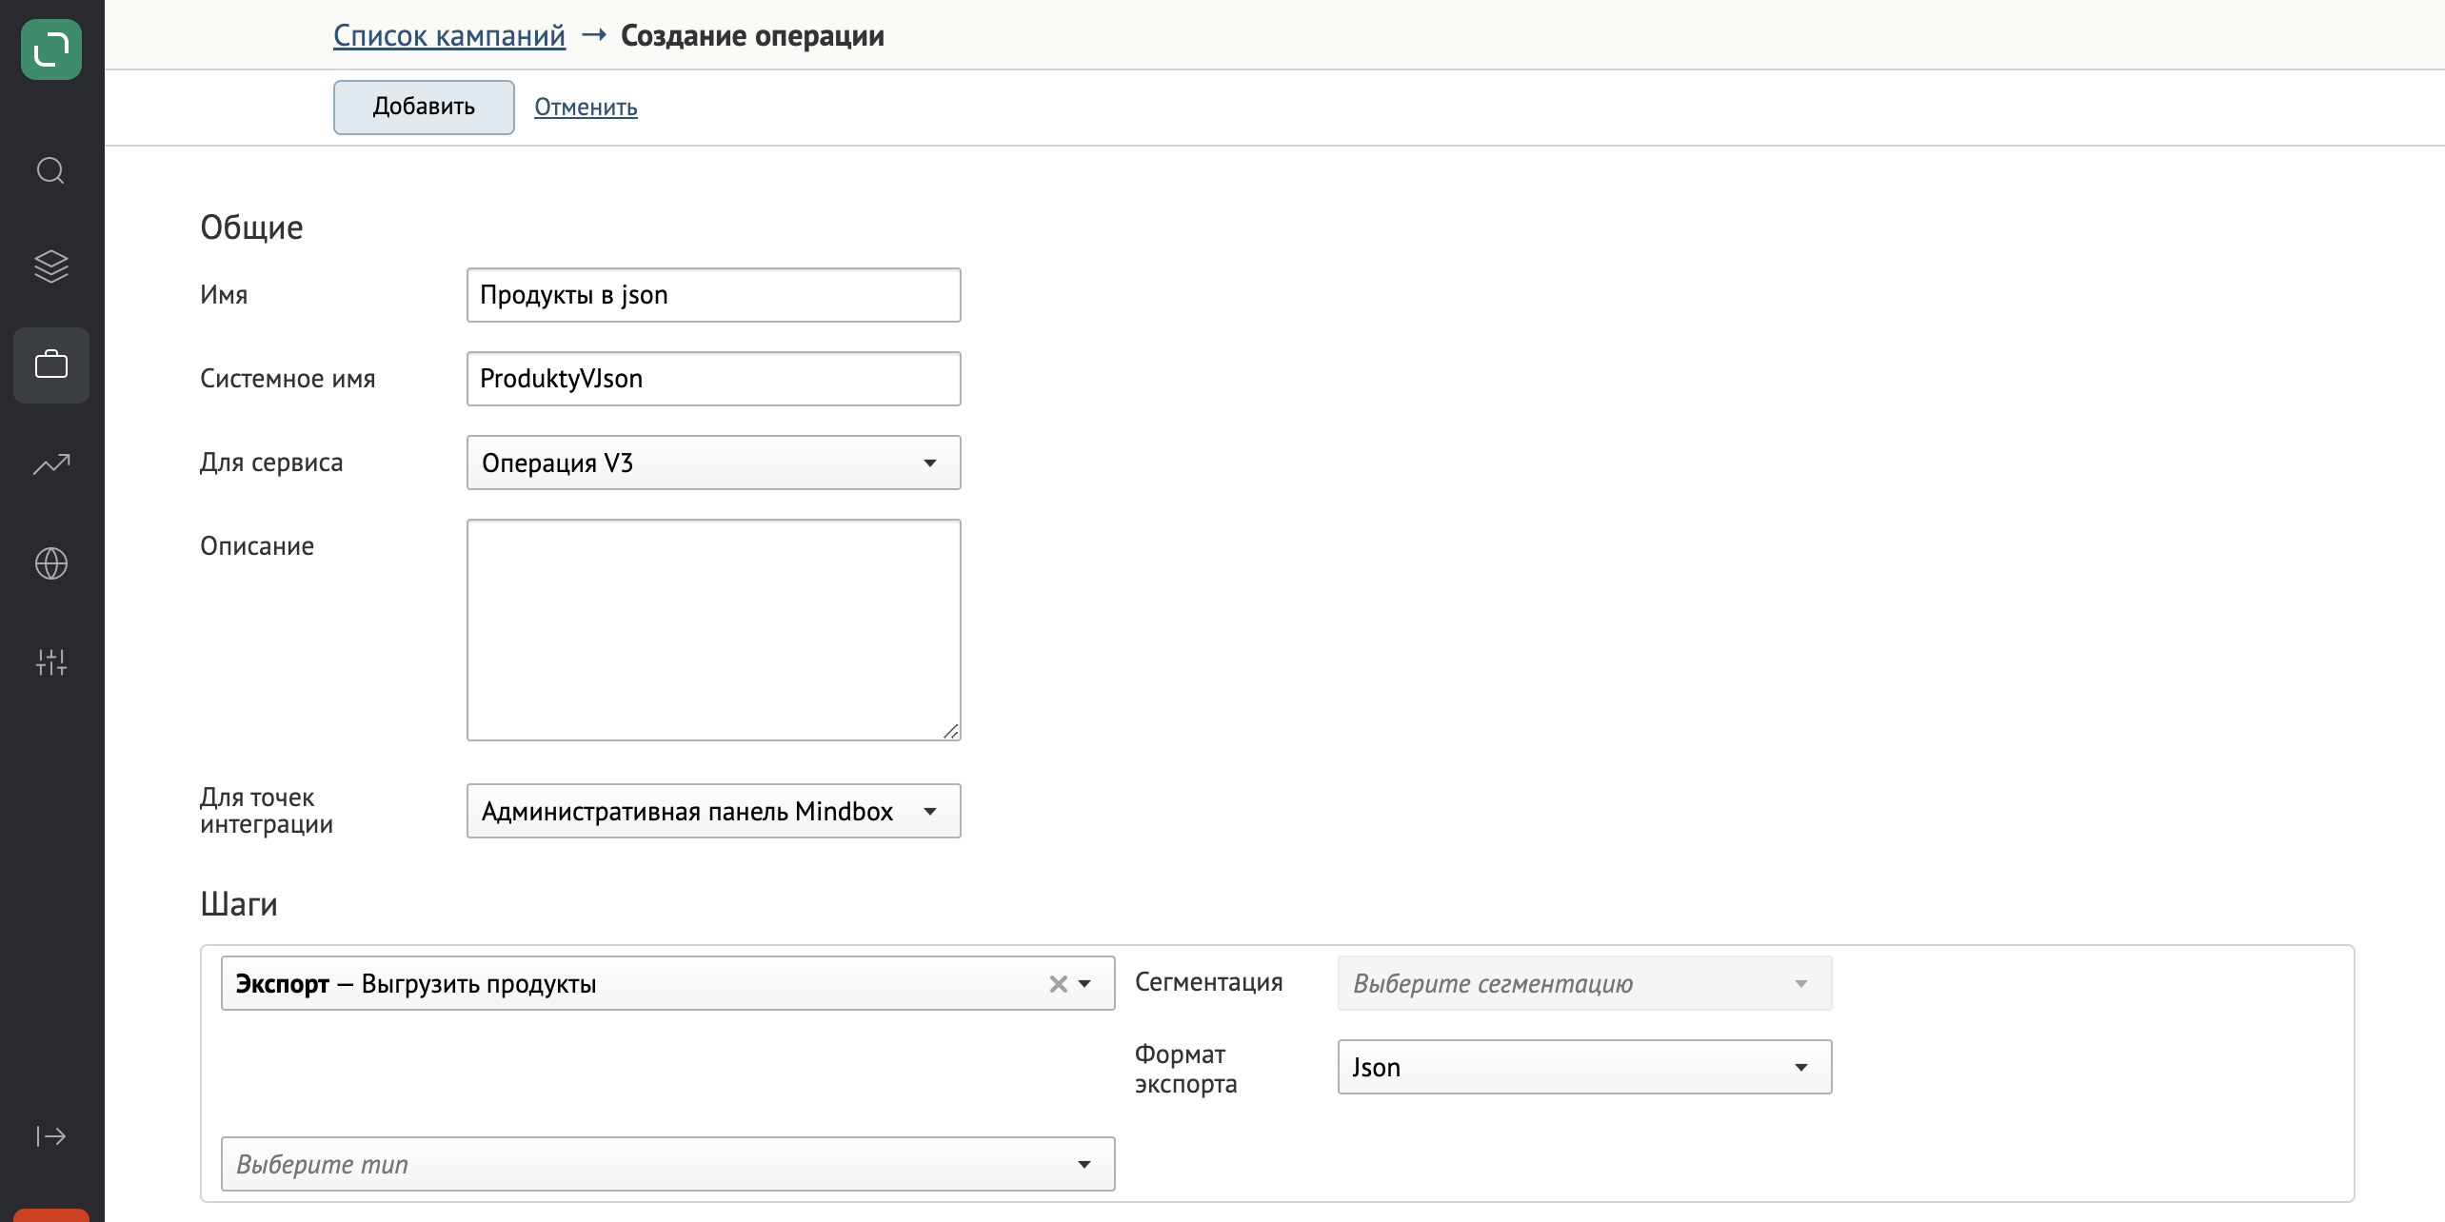Click the Имя label

pos(224,295)
